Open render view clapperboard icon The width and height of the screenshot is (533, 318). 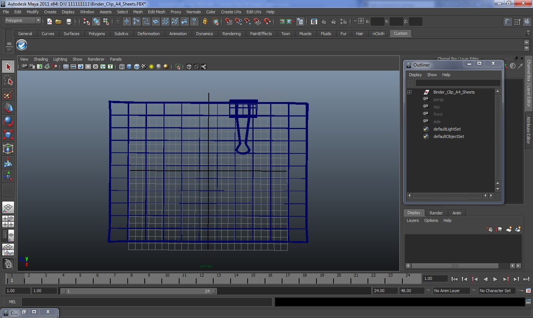(x=314, y=21)
